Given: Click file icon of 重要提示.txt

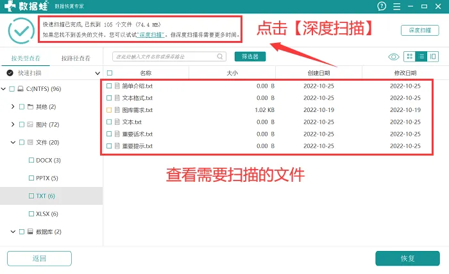Looking at the screenshot, I should click(117, 146).
